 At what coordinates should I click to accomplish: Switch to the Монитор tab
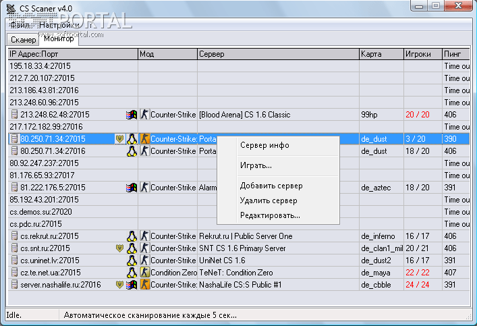59,39
